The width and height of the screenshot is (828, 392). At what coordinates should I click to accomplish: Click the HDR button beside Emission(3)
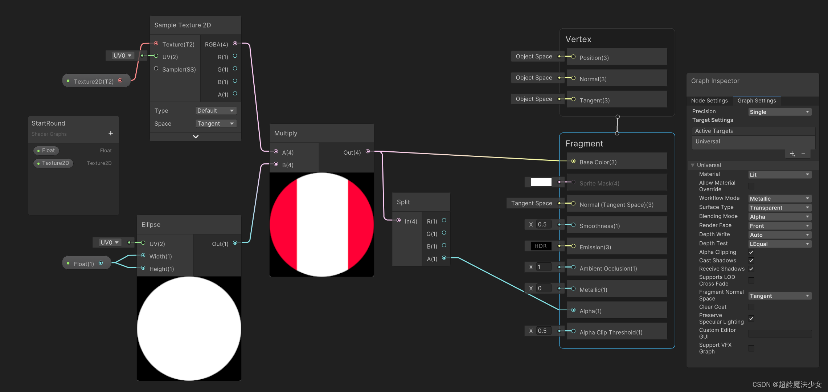tap(540, 246)
